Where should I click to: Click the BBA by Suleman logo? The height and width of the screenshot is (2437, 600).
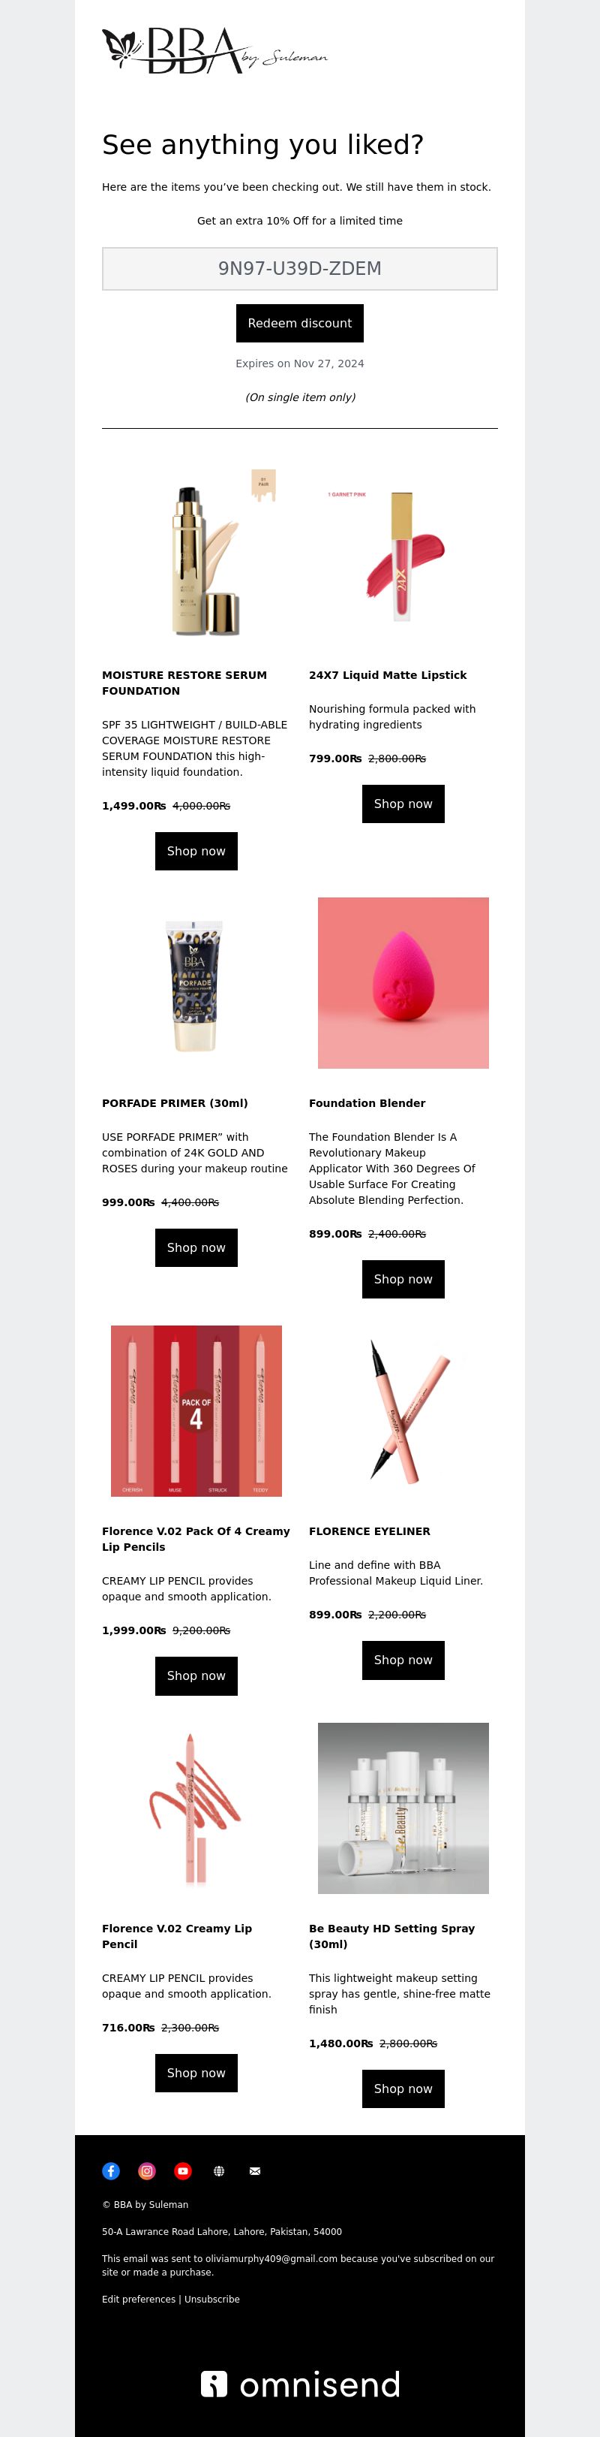tap(214, 50)
